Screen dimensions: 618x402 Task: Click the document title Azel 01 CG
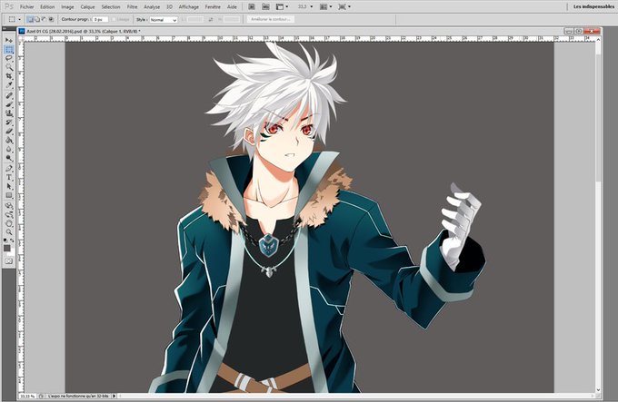coord(84,31)
